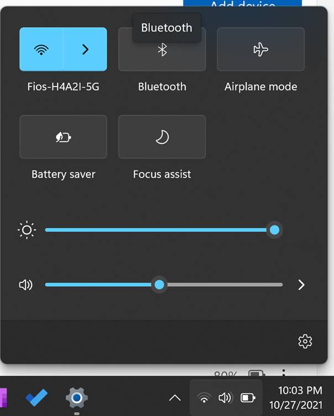Viewport: 334px width, 416px height.
Task: Toggle the Wi-Fi button off
Action: point(41,49)
